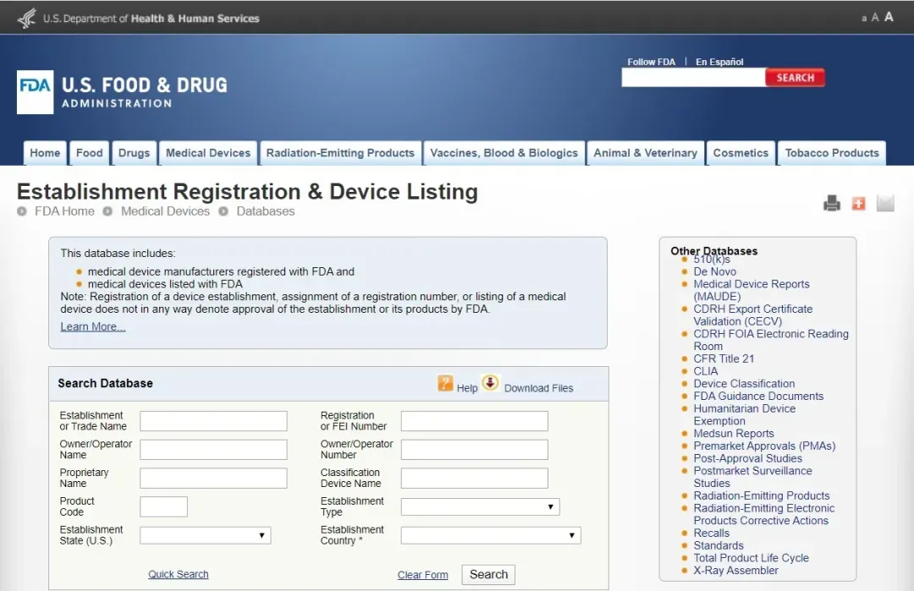Click the orange Help question icon
The image size is (914, 591).
[445, 383]
